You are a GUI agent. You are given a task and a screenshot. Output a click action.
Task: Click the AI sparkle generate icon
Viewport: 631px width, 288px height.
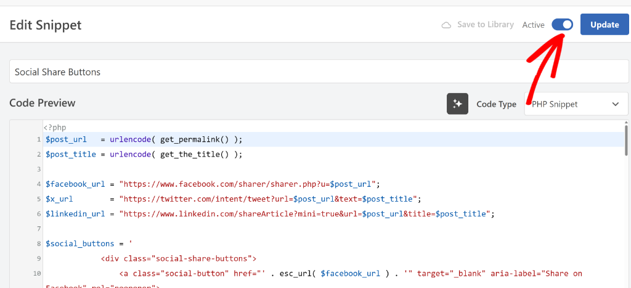tap(458, 104)
